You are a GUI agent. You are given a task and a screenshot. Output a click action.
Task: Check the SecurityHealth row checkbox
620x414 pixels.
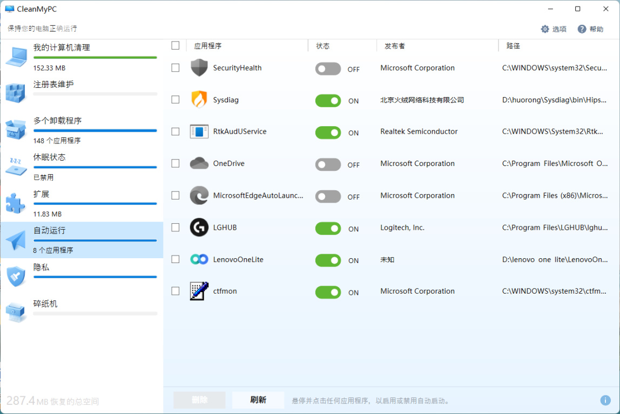(x=176, y=68)
